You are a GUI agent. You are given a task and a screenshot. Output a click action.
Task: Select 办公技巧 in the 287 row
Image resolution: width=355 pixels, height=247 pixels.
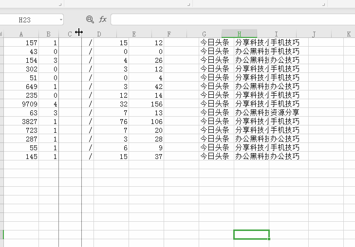[x=289, y=139]
